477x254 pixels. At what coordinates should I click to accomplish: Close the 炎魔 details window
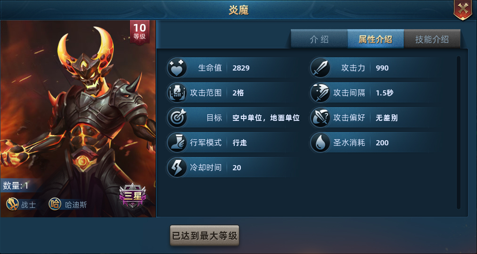point(463,9)
